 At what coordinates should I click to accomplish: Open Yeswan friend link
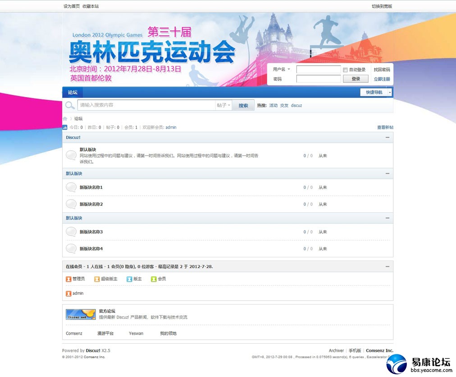pyautogui.click(x=136, y=333)
